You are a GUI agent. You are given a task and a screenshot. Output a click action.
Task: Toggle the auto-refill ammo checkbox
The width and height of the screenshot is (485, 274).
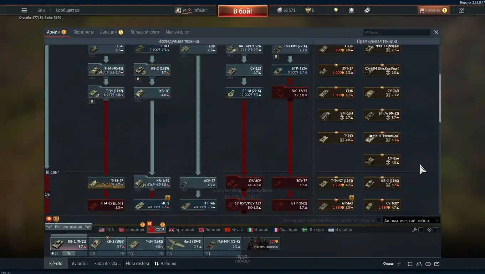tap(435, 230)
